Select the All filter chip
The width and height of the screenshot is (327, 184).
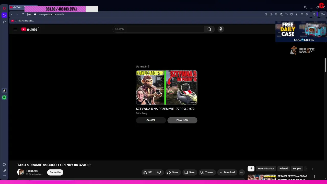(251, 169)
